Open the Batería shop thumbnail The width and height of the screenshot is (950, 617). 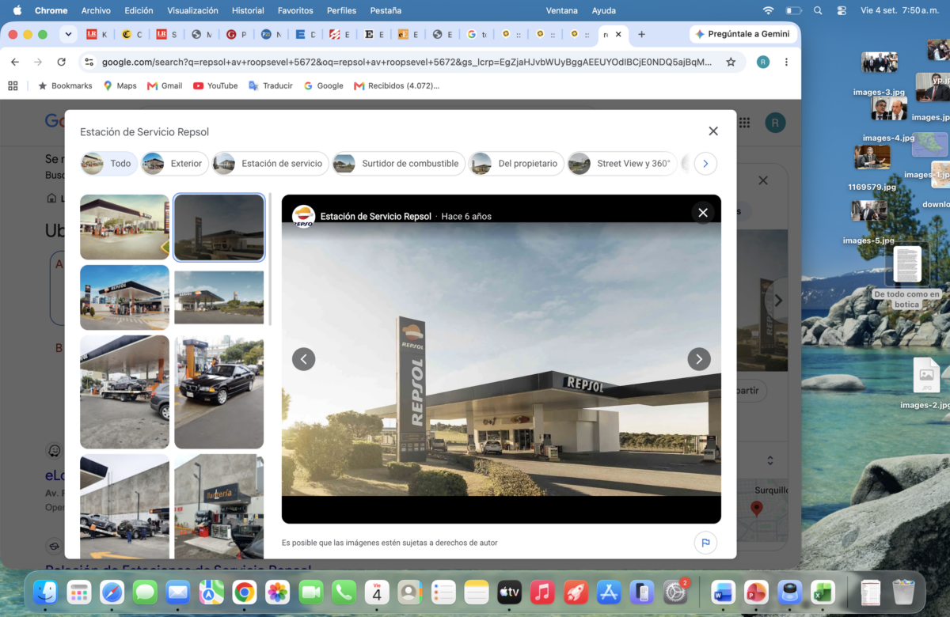(x=219, y=506)
